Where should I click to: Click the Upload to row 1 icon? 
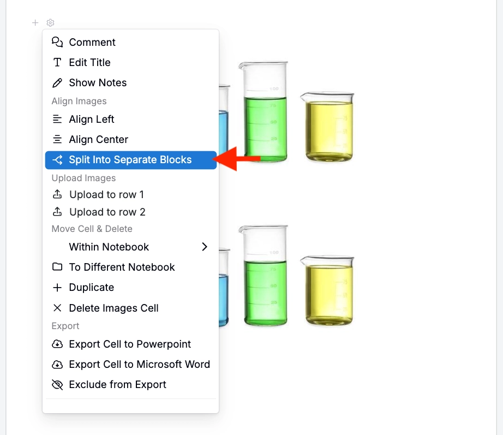(x=57, y=194)
